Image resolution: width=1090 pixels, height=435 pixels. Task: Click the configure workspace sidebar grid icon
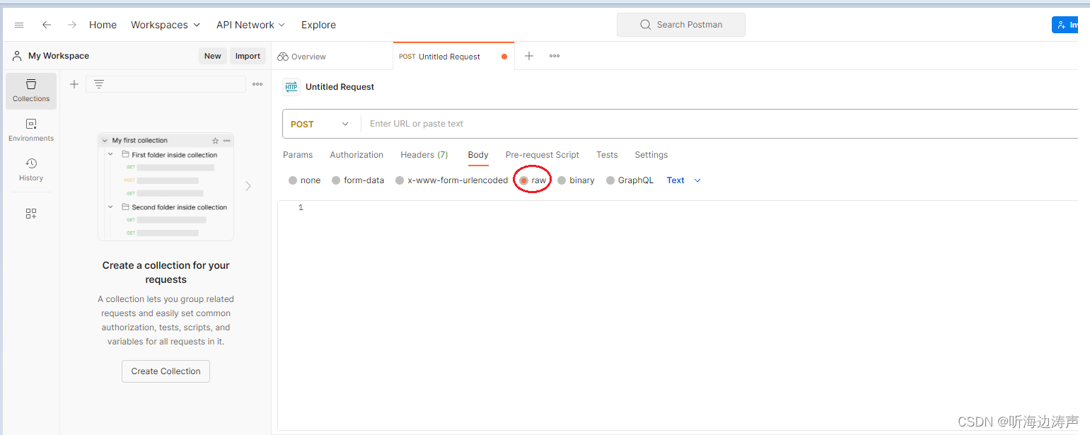(30, 213)
